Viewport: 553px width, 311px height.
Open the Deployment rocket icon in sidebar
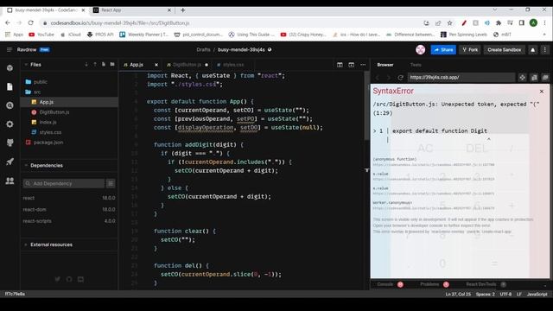10,162
